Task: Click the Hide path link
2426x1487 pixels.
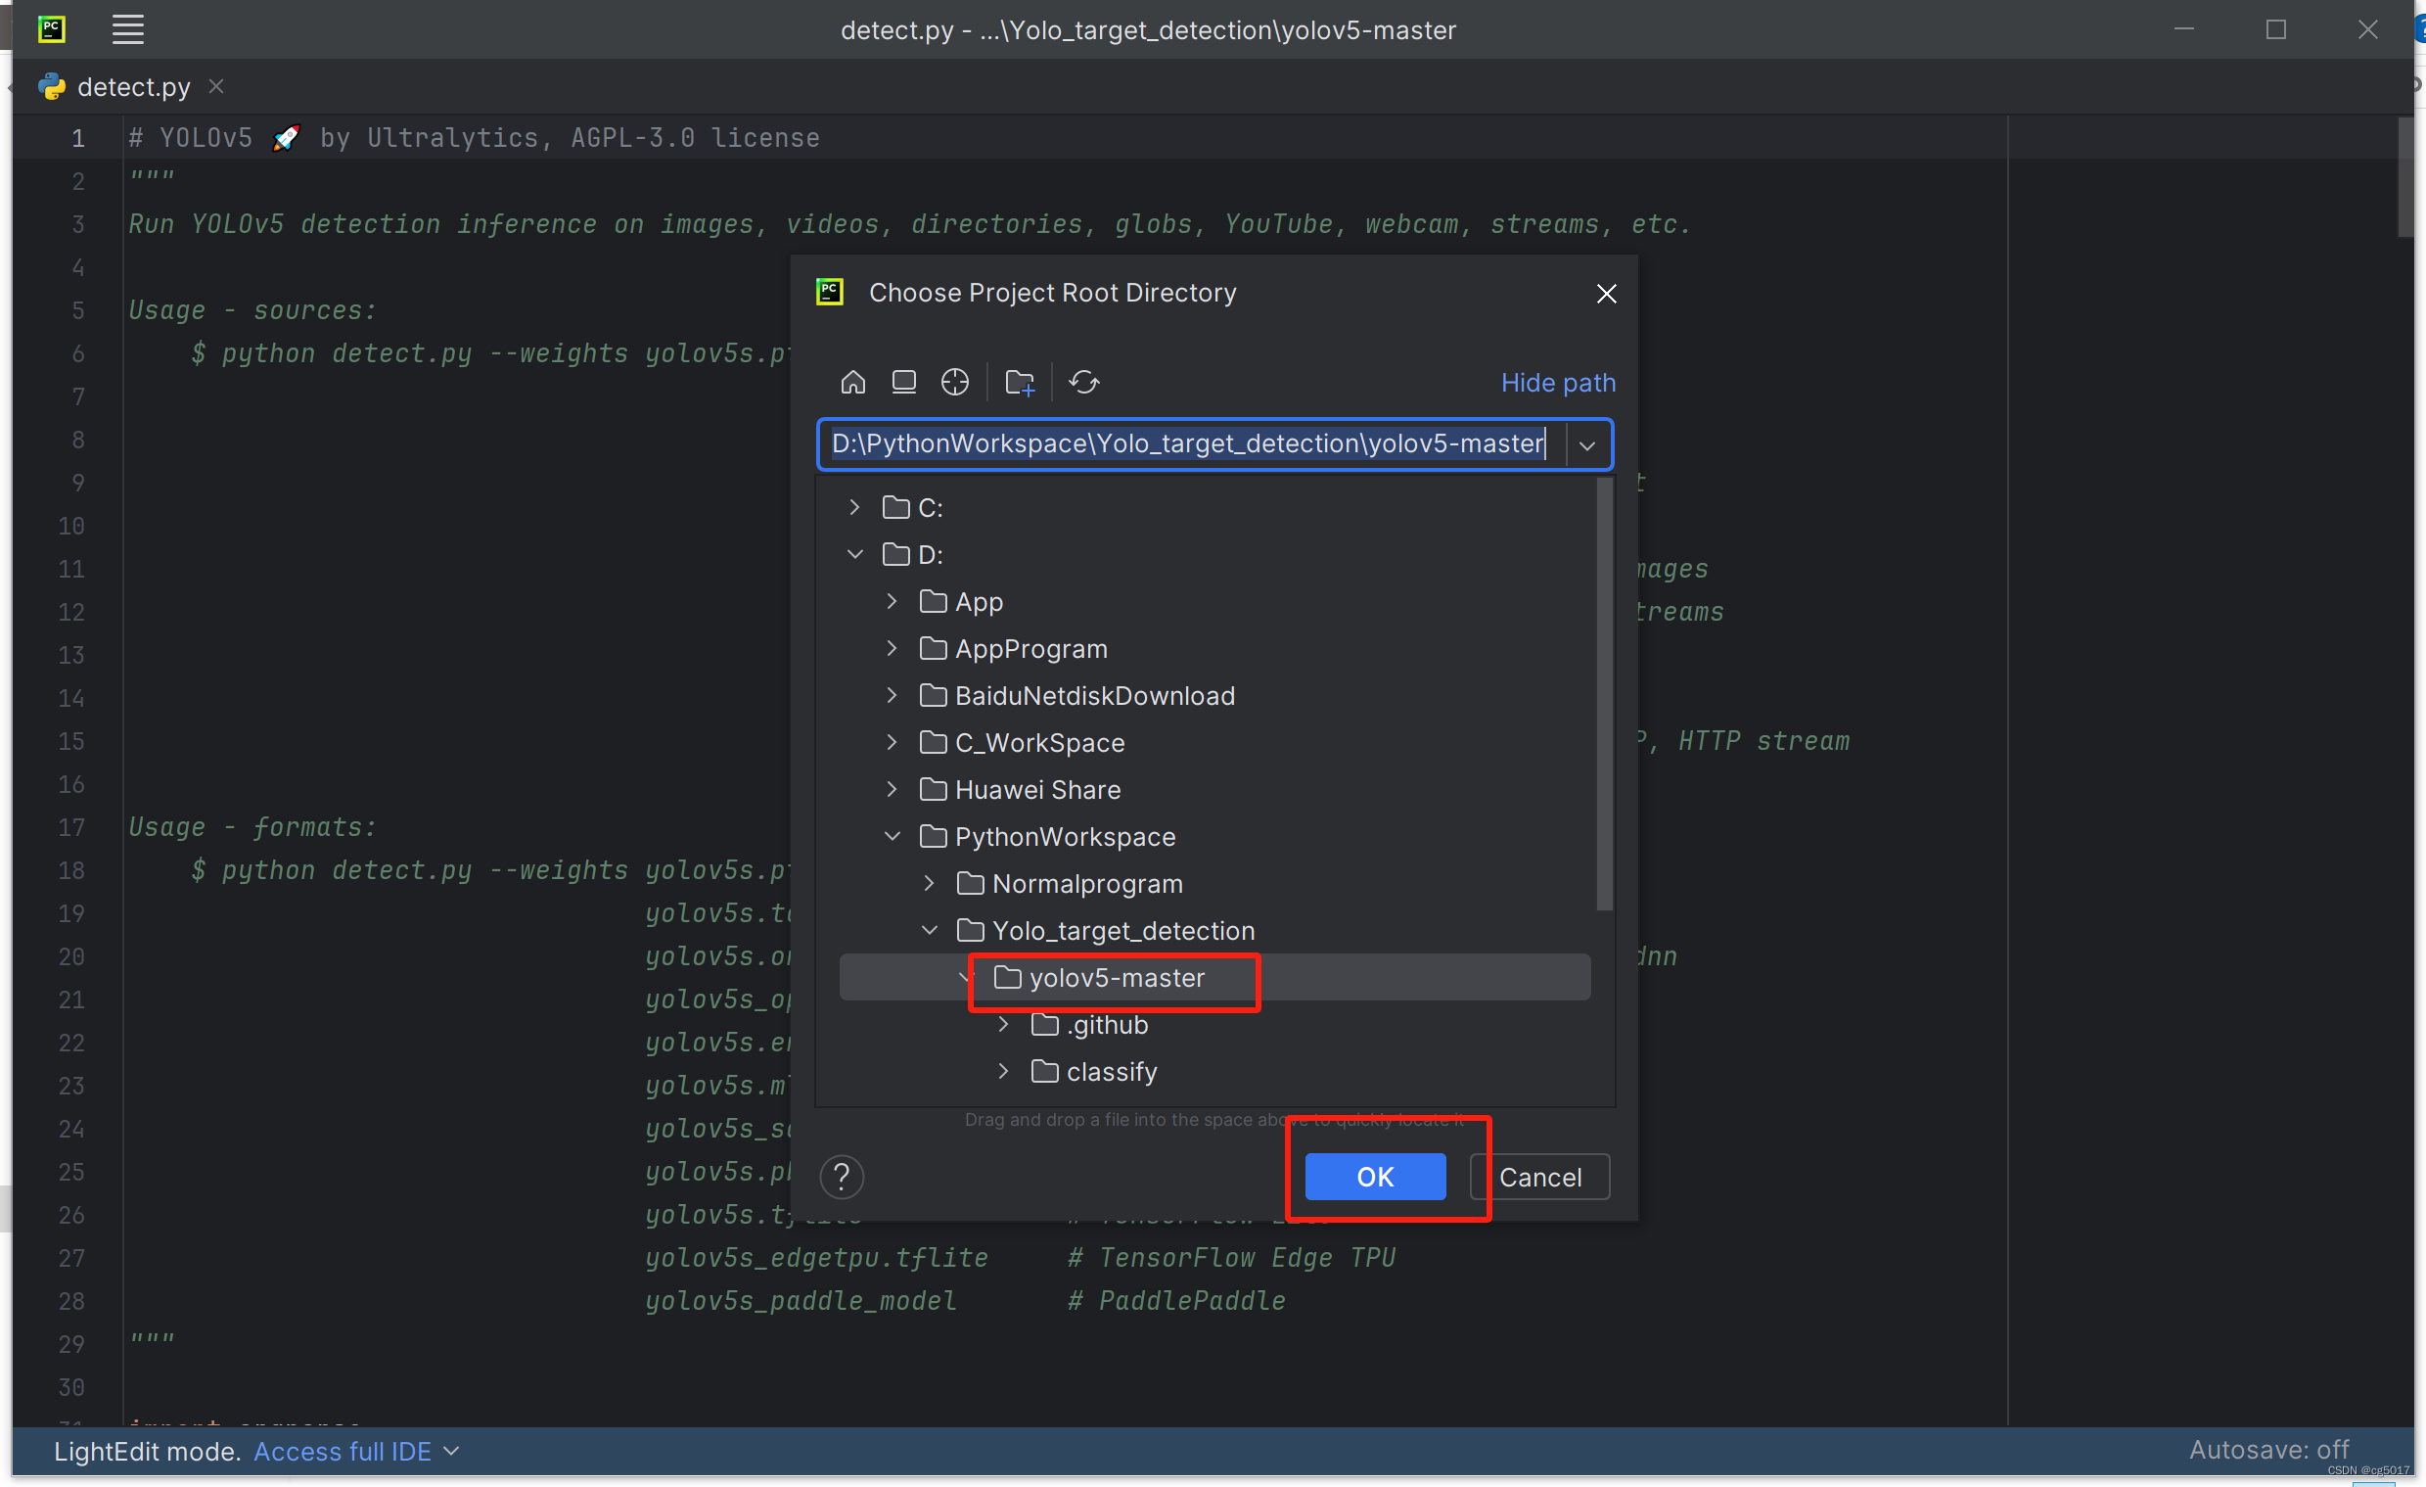Action: click(1558, 382)
